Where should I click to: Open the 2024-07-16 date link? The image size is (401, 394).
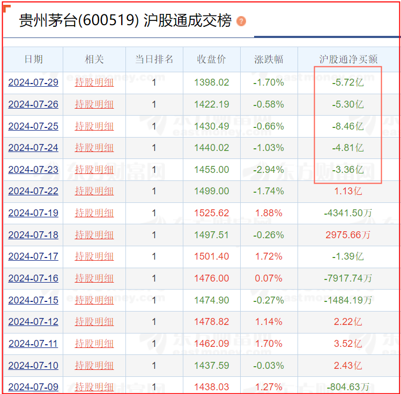click(33, 278)
